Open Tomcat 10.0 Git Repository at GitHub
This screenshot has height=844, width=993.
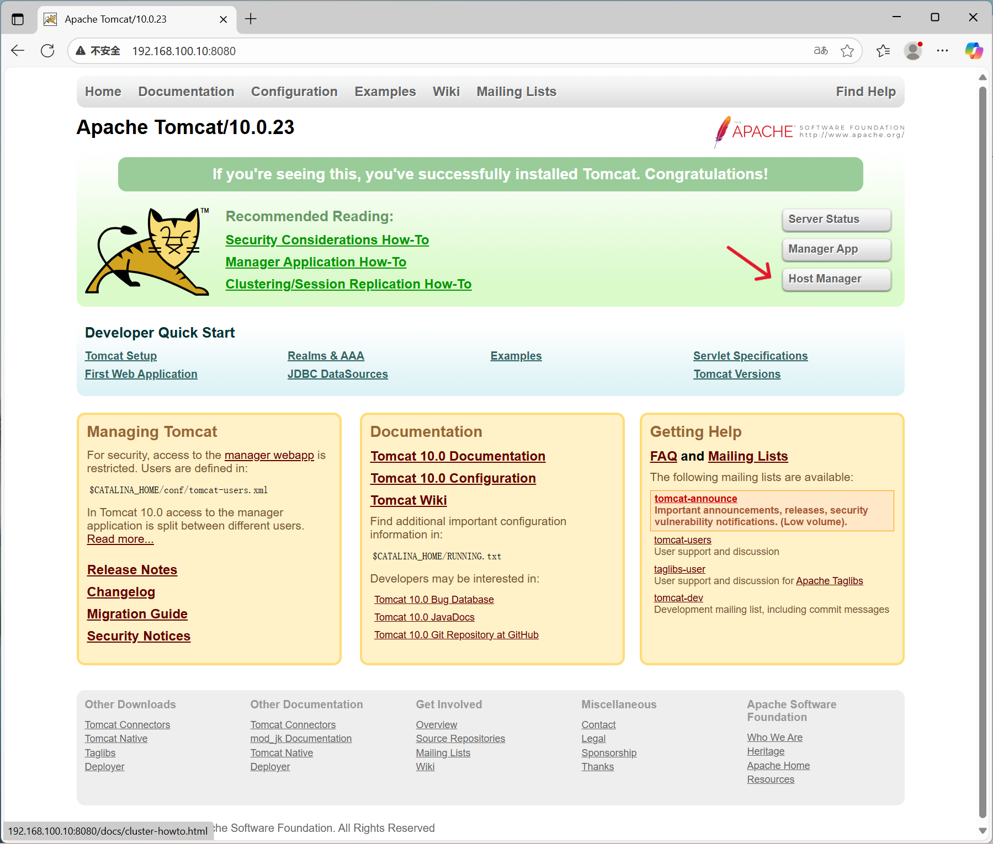pyautogui.click(x=456, y=635)
